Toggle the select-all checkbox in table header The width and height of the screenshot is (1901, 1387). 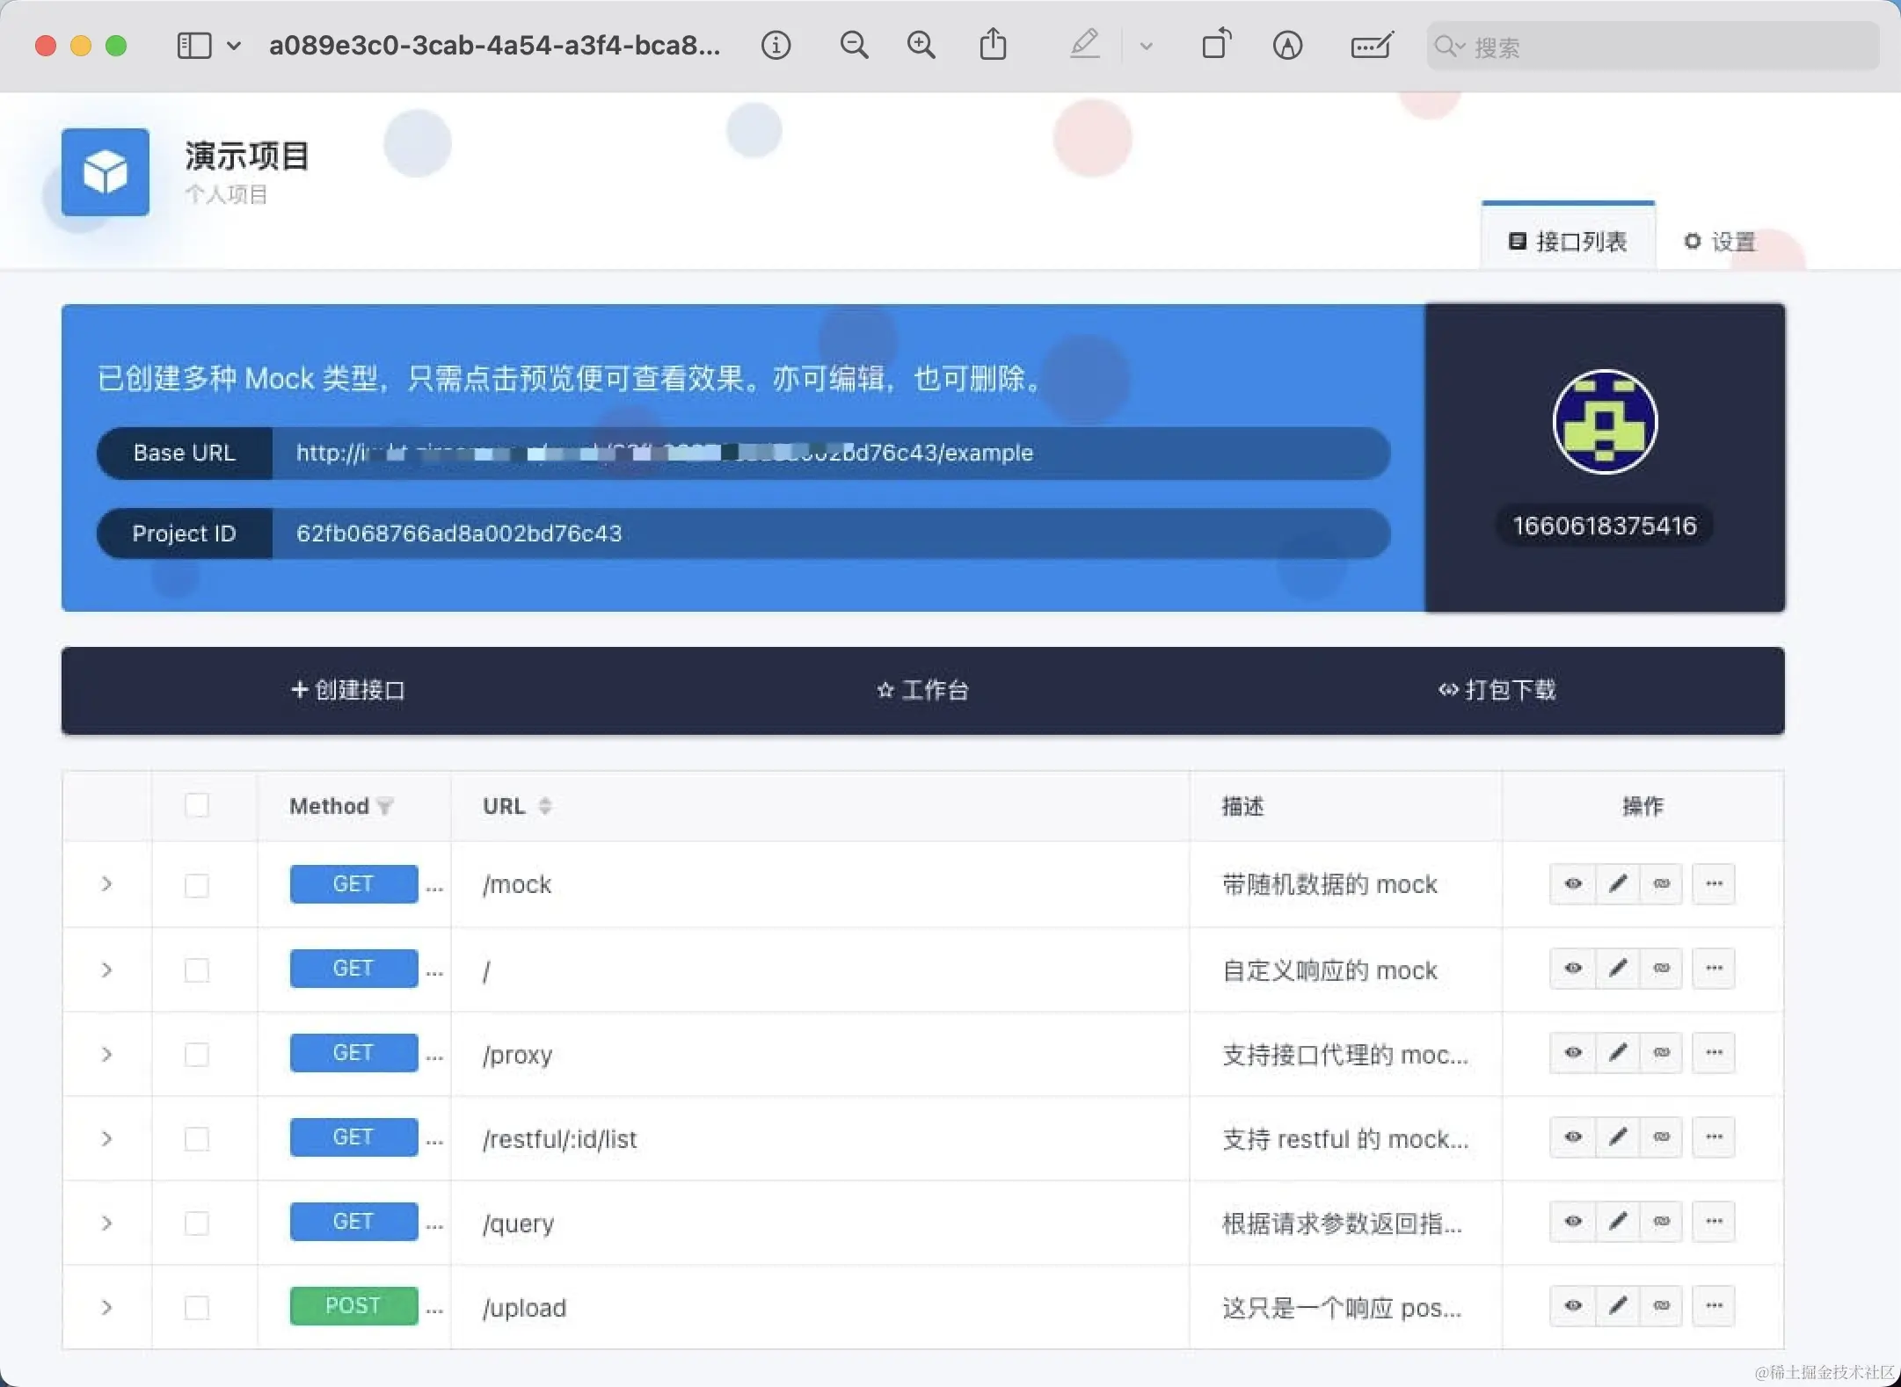[197, 805]
